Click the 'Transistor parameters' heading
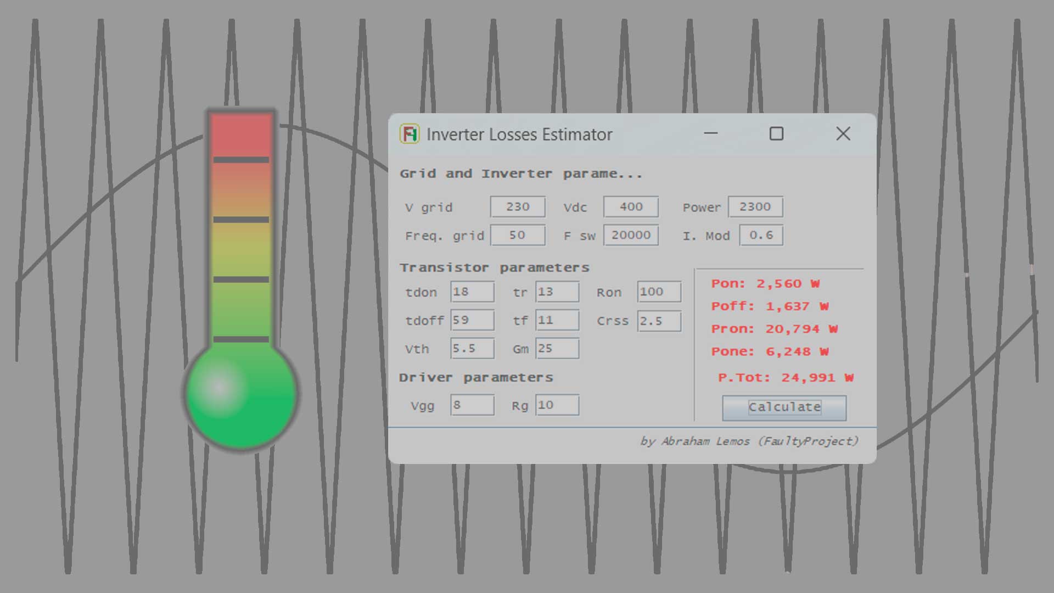 tap(494, 268)
